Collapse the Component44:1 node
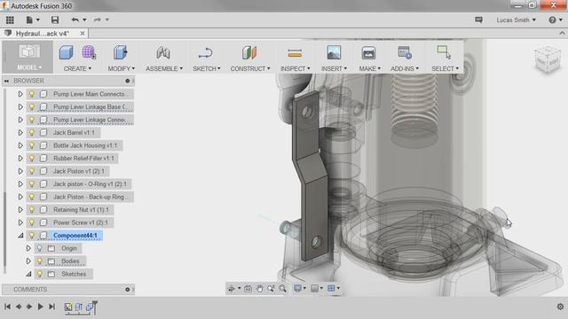Screen dimensions: 568x319 (x=20, y=236)
